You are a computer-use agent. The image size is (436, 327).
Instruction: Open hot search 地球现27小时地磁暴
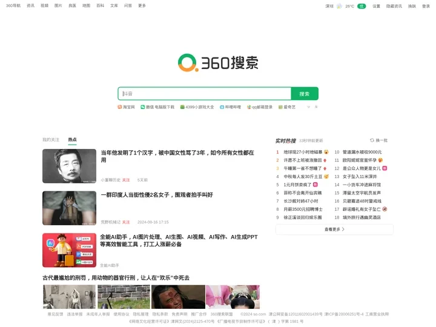[303, 152]
